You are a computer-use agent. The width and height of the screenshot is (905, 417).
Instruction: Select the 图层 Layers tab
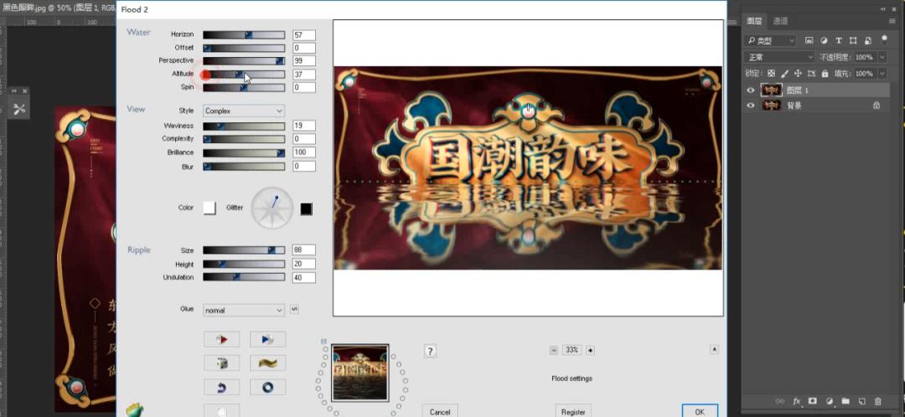pyautogui.click(x=754, y=21)
